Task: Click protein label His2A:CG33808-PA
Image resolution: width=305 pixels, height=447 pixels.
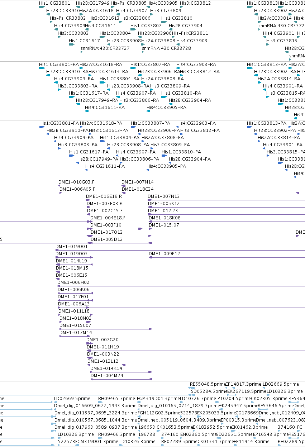Action: coord(162,138)
